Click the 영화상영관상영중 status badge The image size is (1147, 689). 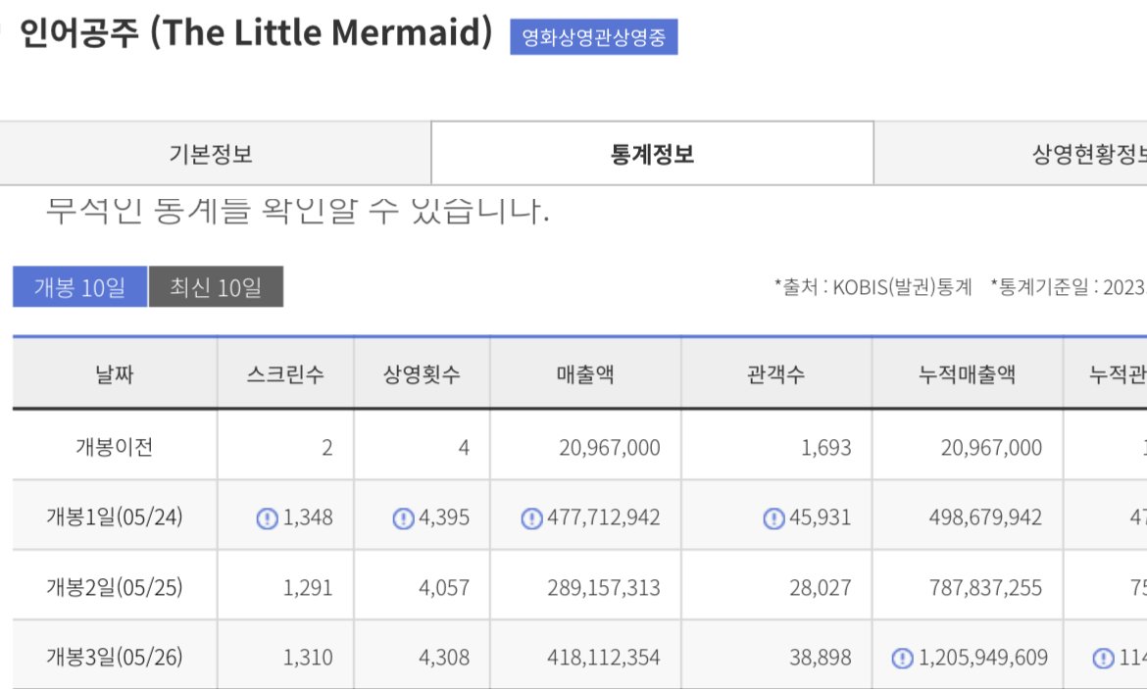pos(594,37)
